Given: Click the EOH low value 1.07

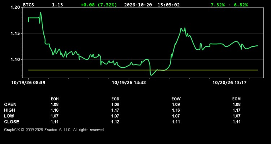Looking at the screenshot, I should click(55, 116).
